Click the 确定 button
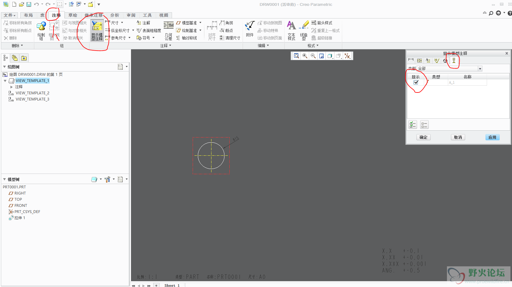 click(x=424, y=137)
